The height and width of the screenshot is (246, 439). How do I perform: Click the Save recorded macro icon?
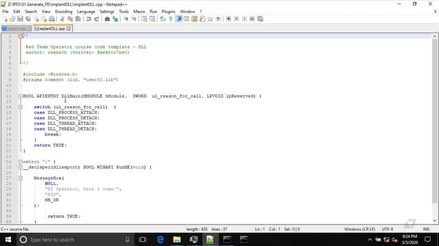pos(260,19)
